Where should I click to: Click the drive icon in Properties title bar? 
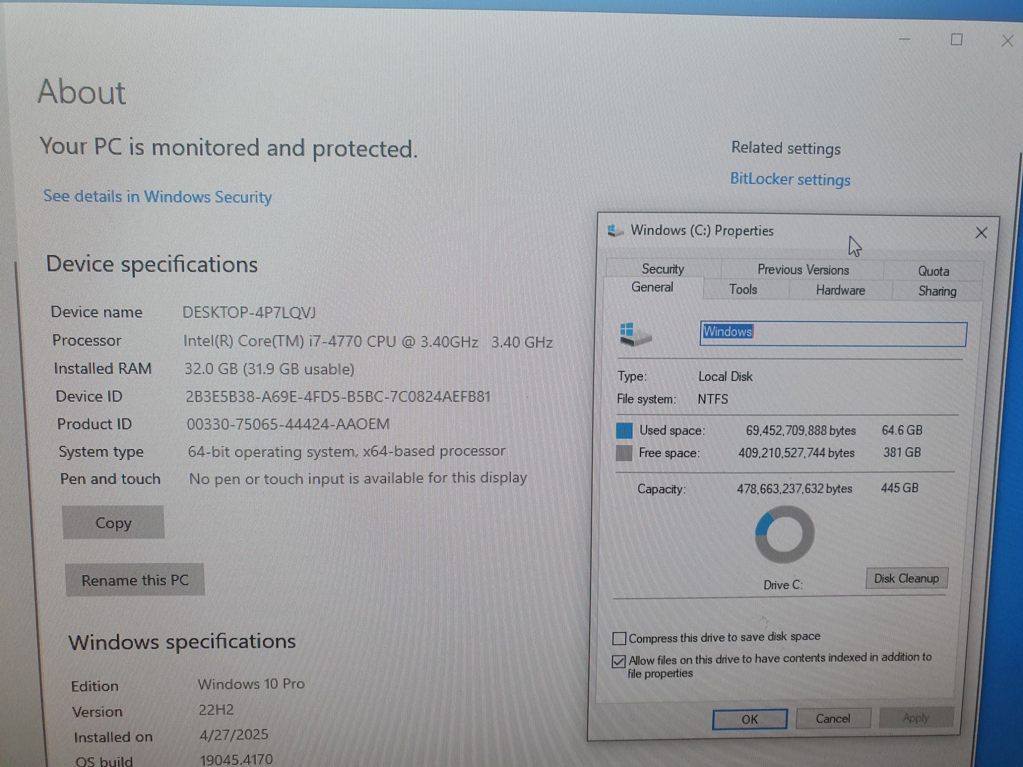pyautogui.click(x=615, y=231)
